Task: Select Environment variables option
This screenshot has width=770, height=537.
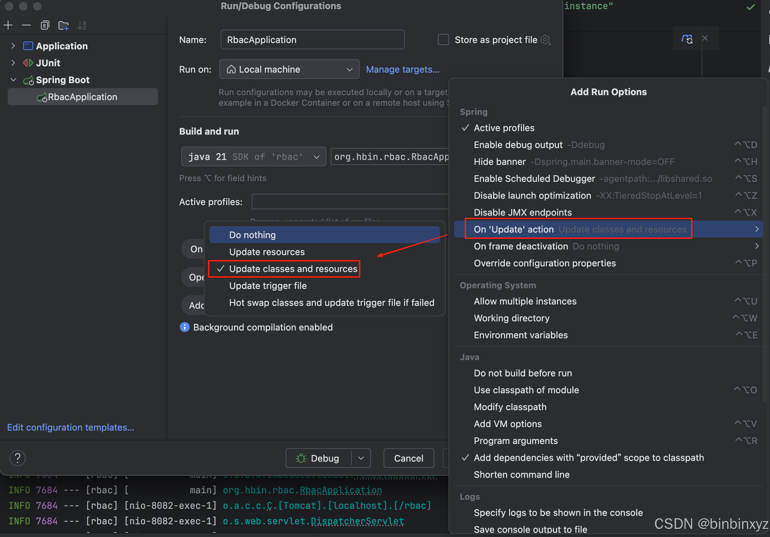Action: coord(608,335)
